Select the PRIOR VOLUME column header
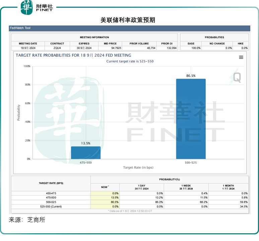 coord(138,44)
